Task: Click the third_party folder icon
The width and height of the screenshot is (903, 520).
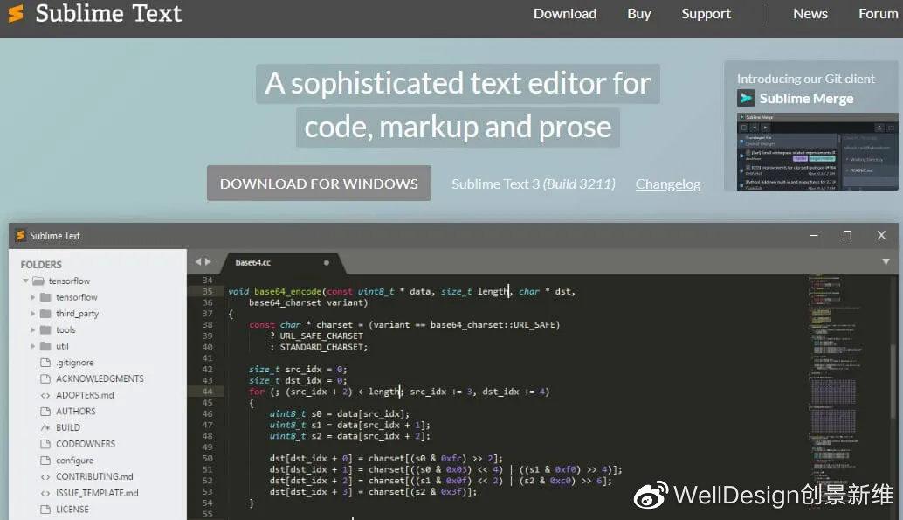Action: [x=45, y=314]
